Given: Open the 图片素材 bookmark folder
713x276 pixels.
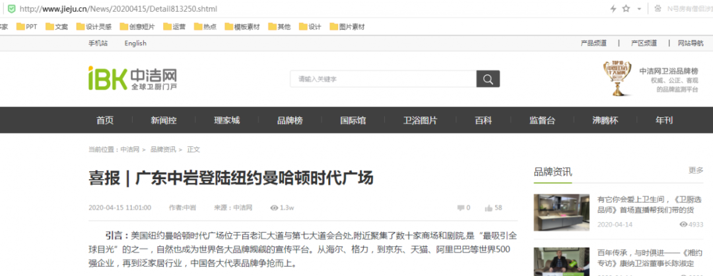Looking at the screenshot, I should [347, 27].
